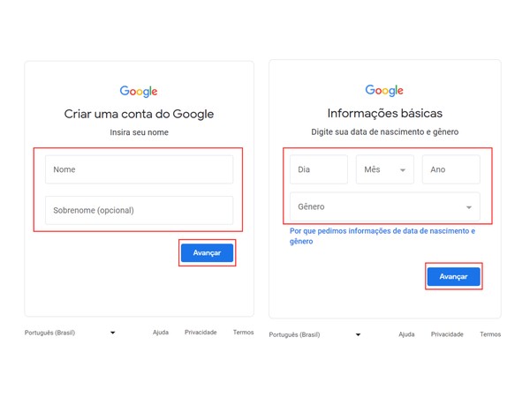
Task: Click the Google logo on left form
Action: tap(139, 91)
